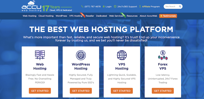204x99 pixels.
Task: Click the "Highly Secured, Fully Managed" description
Action: click(81, 79)
